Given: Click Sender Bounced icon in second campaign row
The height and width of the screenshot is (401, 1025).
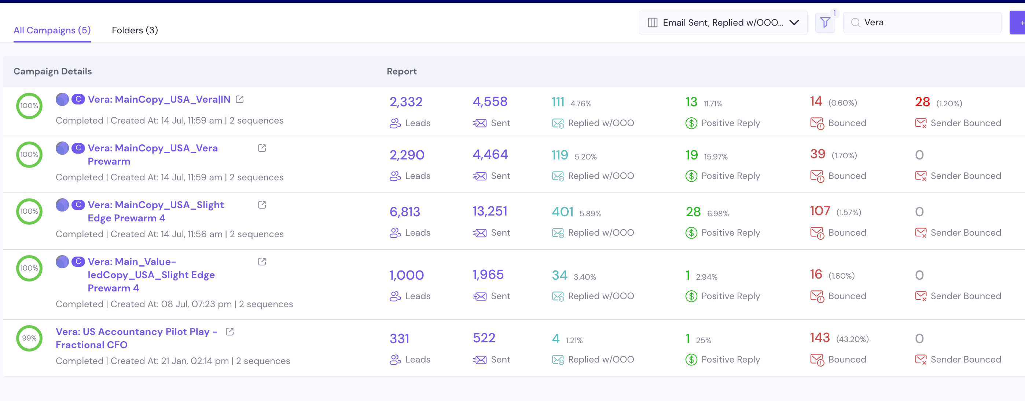Looking at the screenshot, I should coord(921,176).
